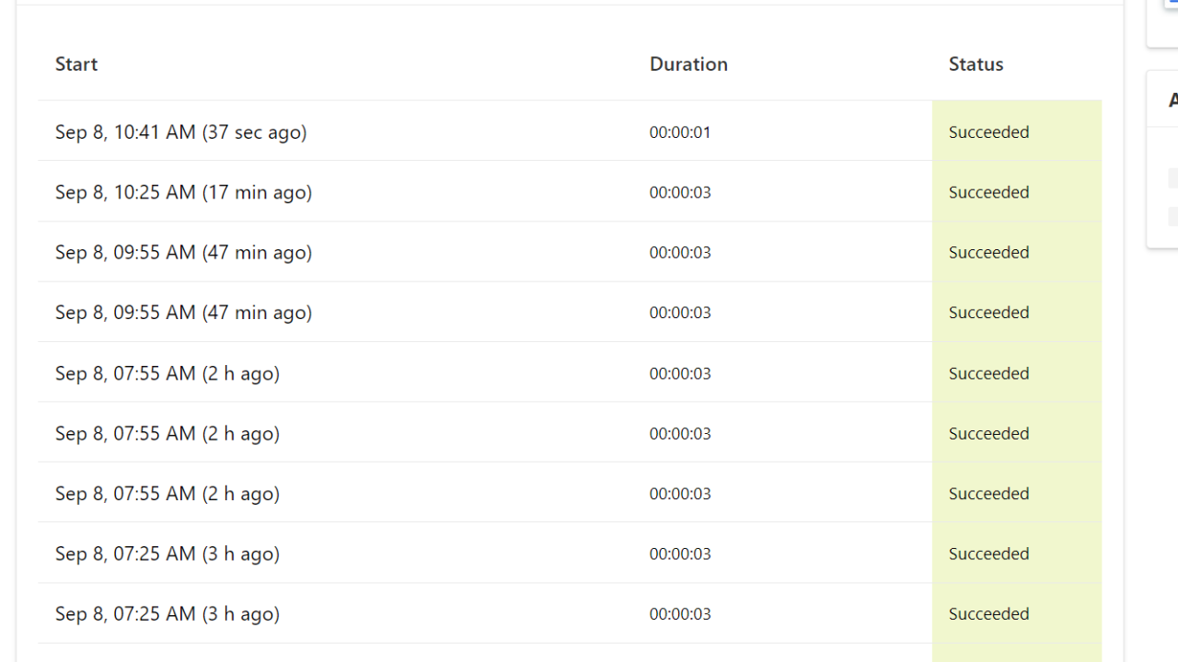Viewport: 1178px width, 662px height.
Task: Open the 10:25 AM run entry
Action: point(183,192)
